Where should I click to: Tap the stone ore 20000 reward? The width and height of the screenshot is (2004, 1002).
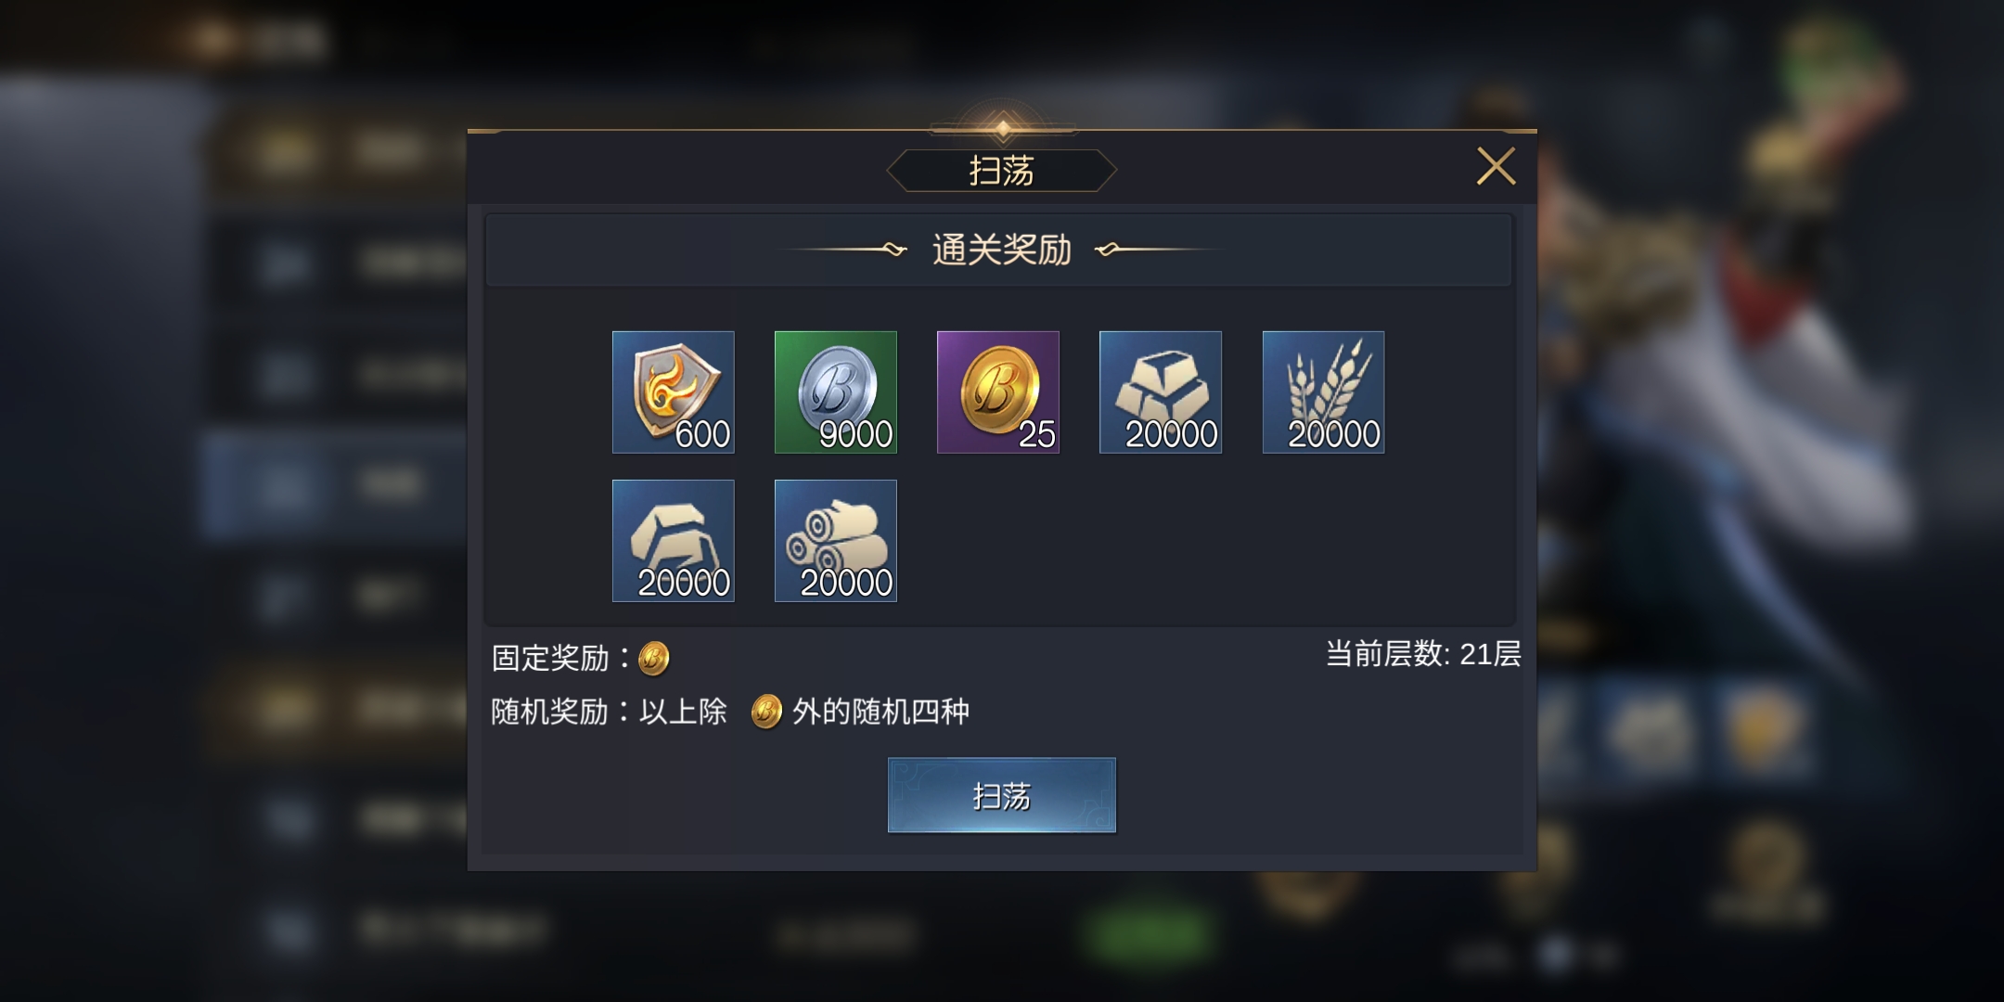pyautogui.click(x=673, y=540)
